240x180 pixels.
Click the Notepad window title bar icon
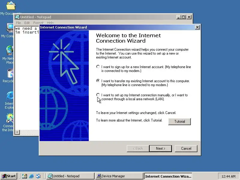(x=18, y=17)
